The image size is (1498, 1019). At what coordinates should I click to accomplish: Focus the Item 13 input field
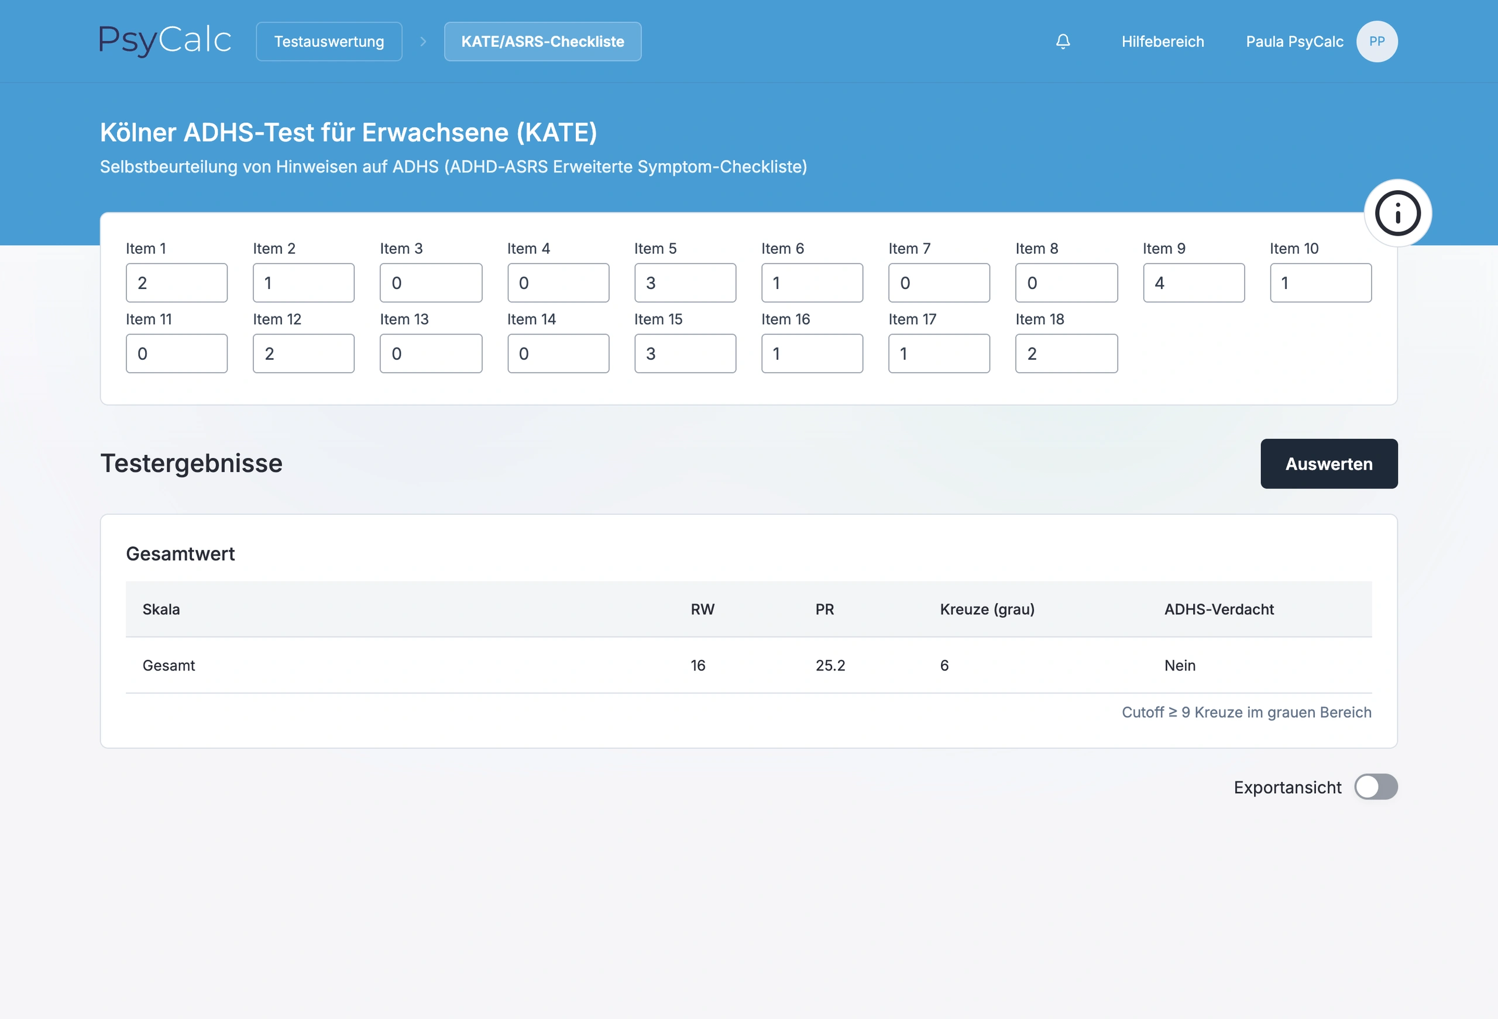[x=431, y=353]
